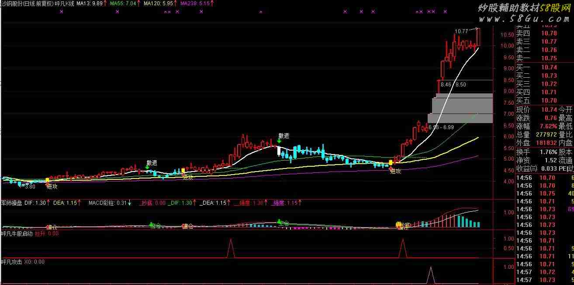The image size is (574, 285).
Task: Click the yellow 进攻 marker at the 3.80 low
Action: (x=47, y=180)
